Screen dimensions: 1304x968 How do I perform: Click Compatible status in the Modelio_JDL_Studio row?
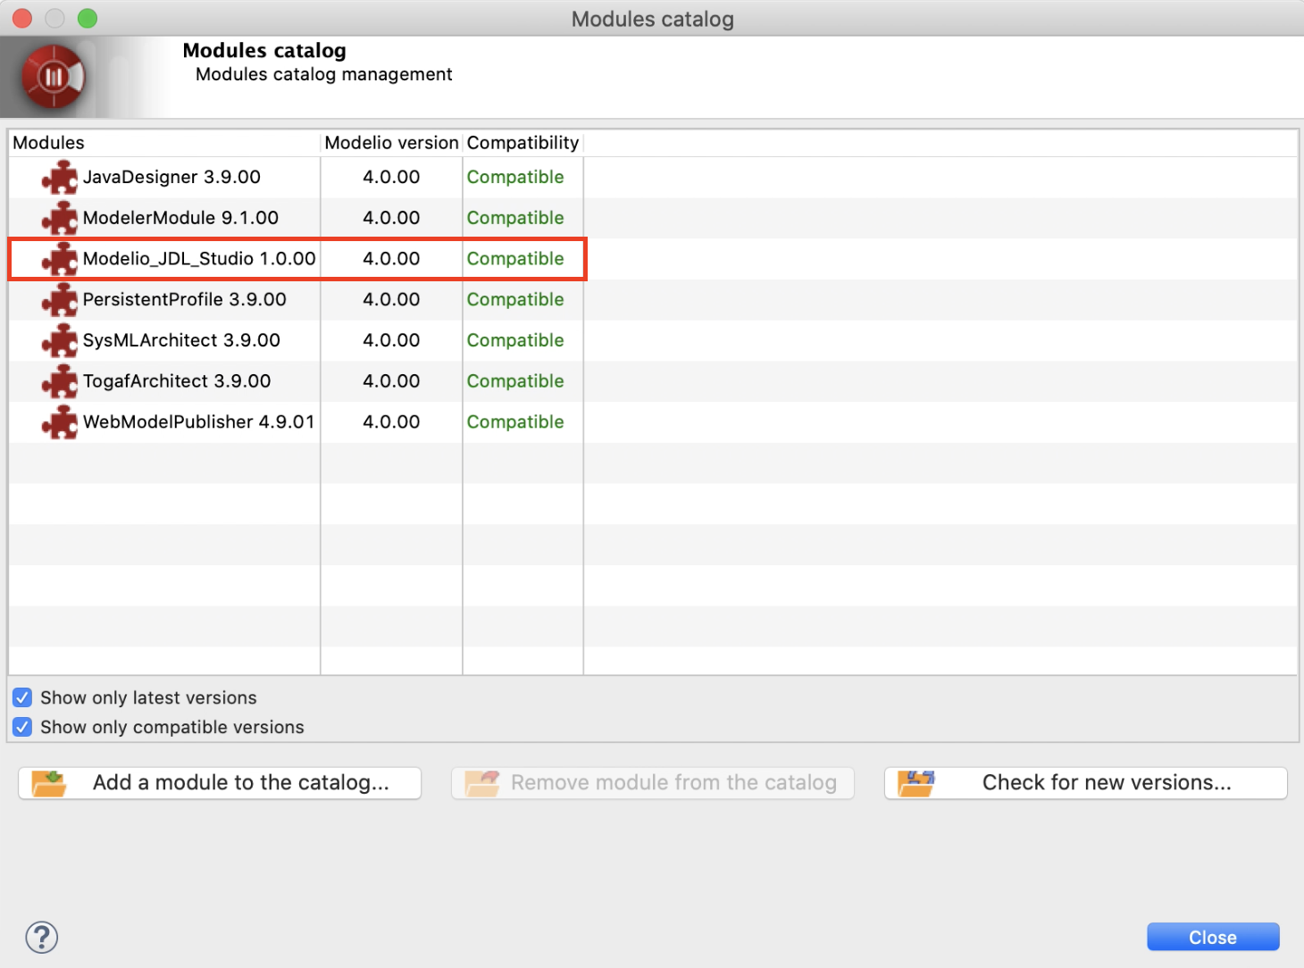[x=515, y=259]
